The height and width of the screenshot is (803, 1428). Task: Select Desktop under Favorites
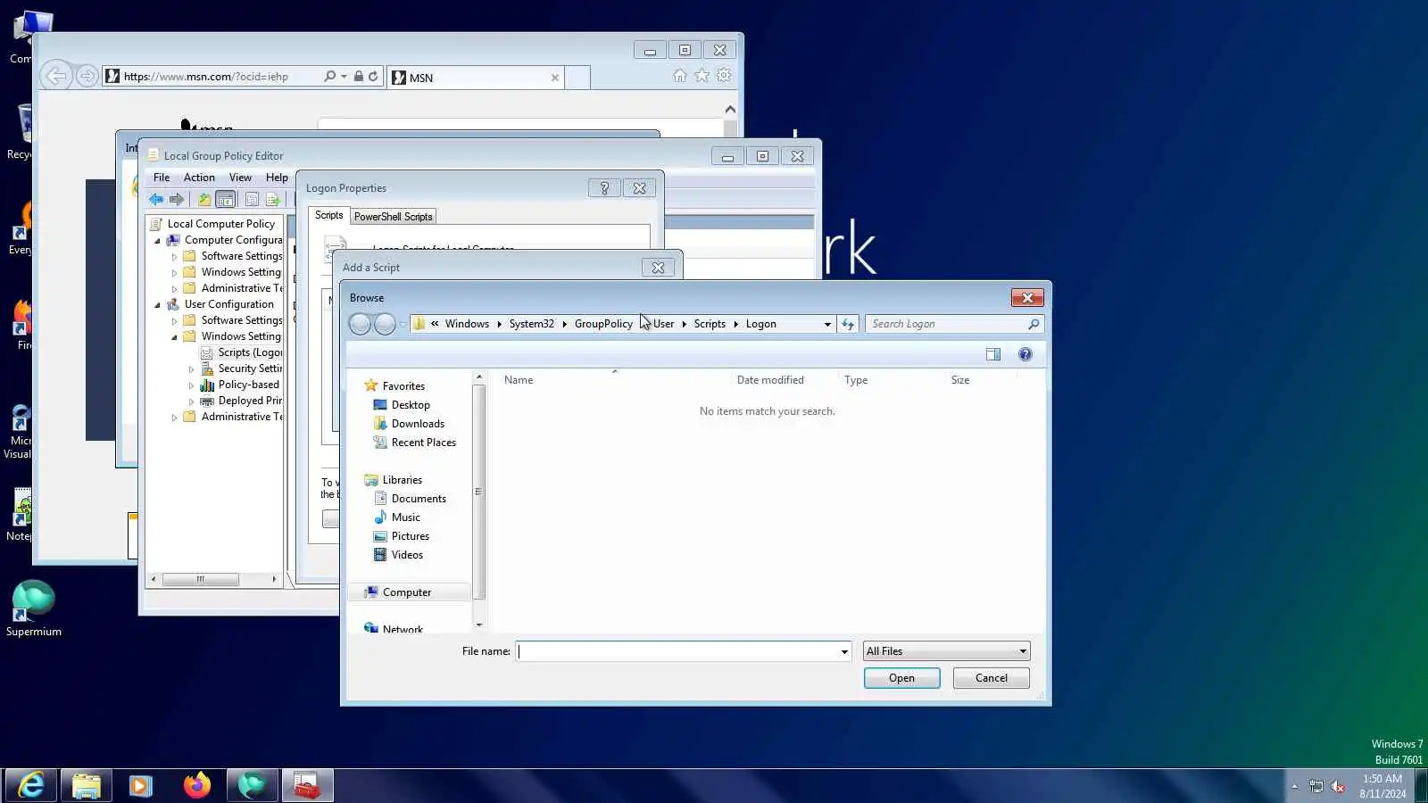point(411,405)
